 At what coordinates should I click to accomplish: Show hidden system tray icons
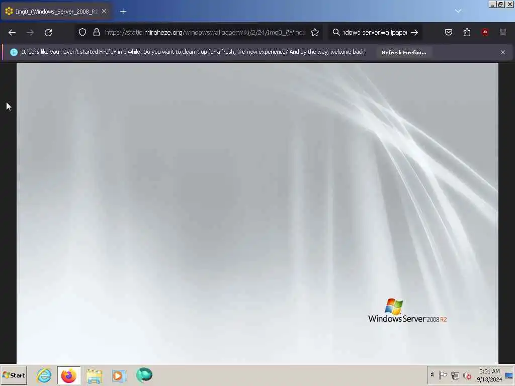coord(432,375)
